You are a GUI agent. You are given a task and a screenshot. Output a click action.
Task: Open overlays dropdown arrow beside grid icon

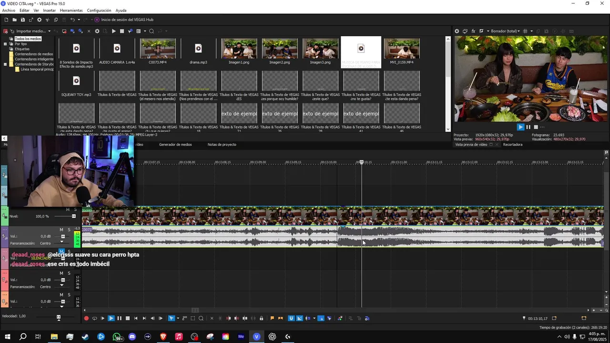point(531,31)
